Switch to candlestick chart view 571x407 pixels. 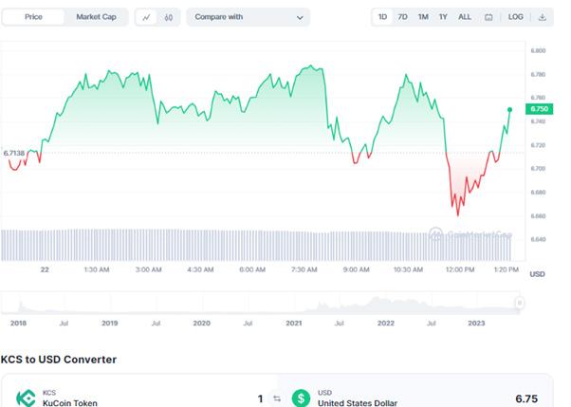click(169, 17)
